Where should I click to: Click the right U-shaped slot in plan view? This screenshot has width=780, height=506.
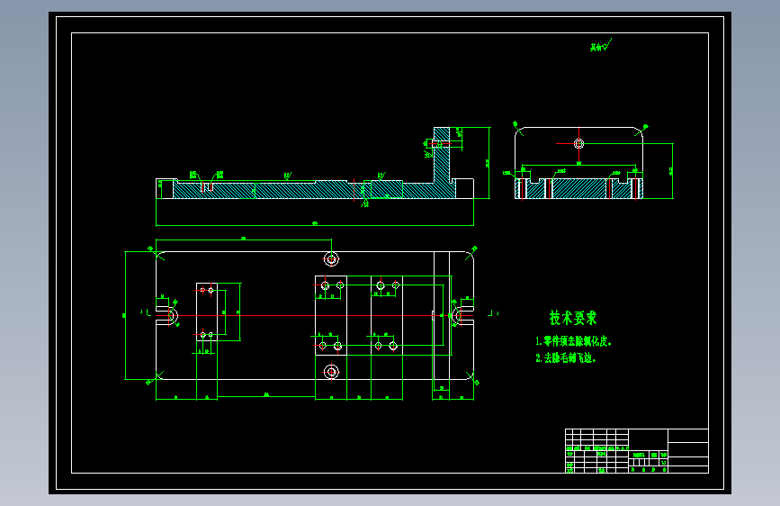[462, 315]
